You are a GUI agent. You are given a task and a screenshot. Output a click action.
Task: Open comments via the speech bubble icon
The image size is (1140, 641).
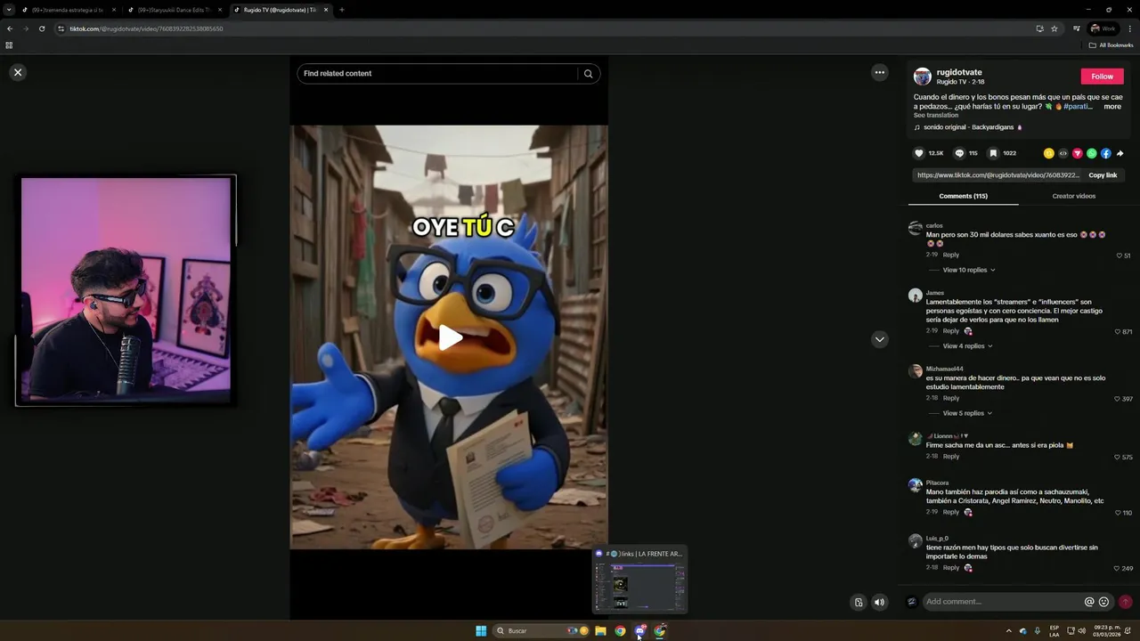pos(959,153)
